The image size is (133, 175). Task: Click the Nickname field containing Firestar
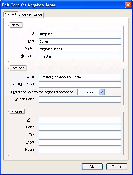(80, 56)
